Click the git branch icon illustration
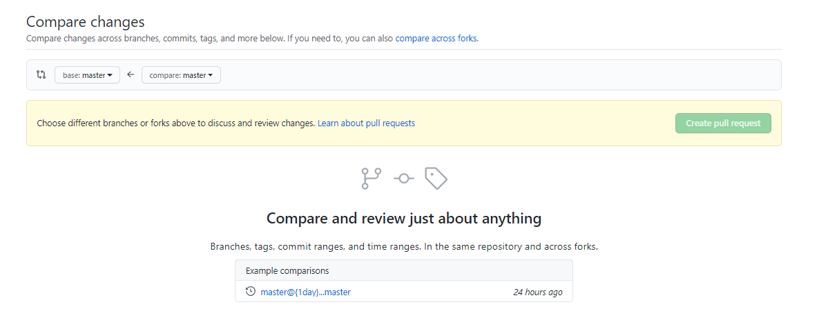This screenshot has width=819, height=329. pos(372,179)
